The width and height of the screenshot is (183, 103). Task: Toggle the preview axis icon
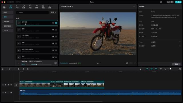click(161, 69)
